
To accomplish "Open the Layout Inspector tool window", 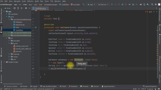I will (150, 86).
